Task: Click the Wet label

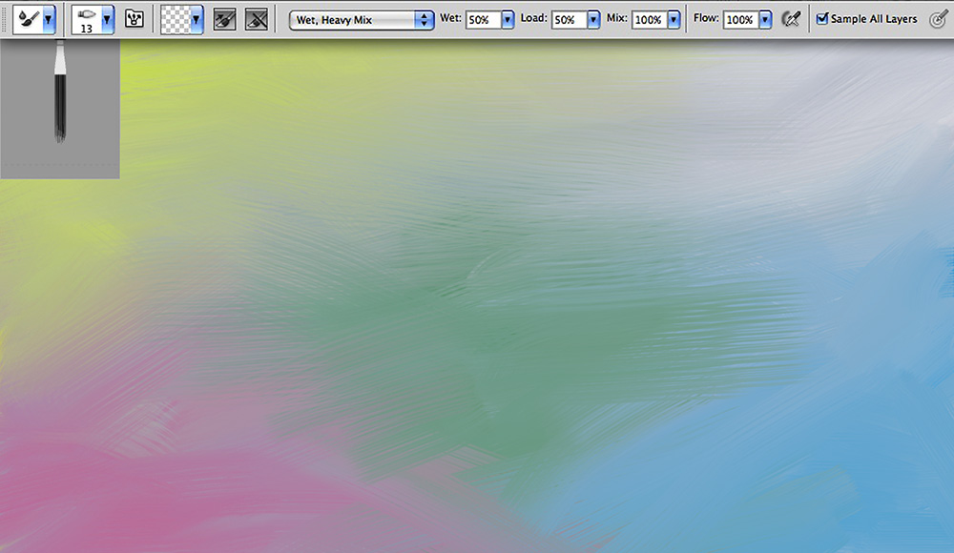Action: [x=450, y=18]
